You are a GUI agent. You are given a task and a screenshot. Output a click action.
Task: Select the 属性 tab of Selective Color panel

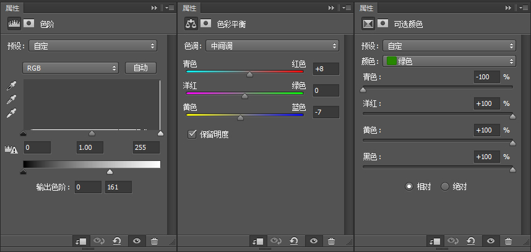click(367, 8)
